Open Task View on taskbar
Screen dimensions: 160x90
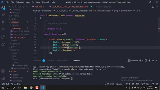click(x=19, y=88)
